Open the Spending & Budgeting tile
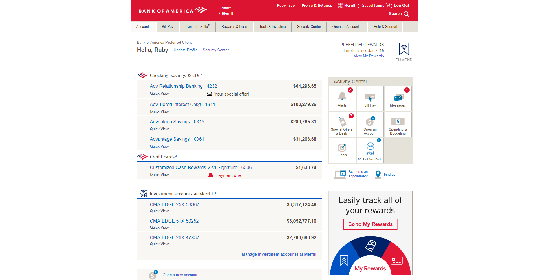The height and width of the screenshot is (280, 538). click(398, 125)
